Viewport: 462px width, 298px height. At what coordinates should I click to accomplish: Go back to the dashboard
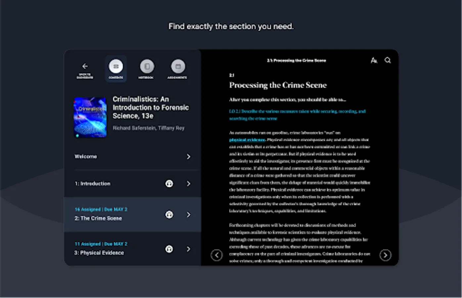coord(85,71)
